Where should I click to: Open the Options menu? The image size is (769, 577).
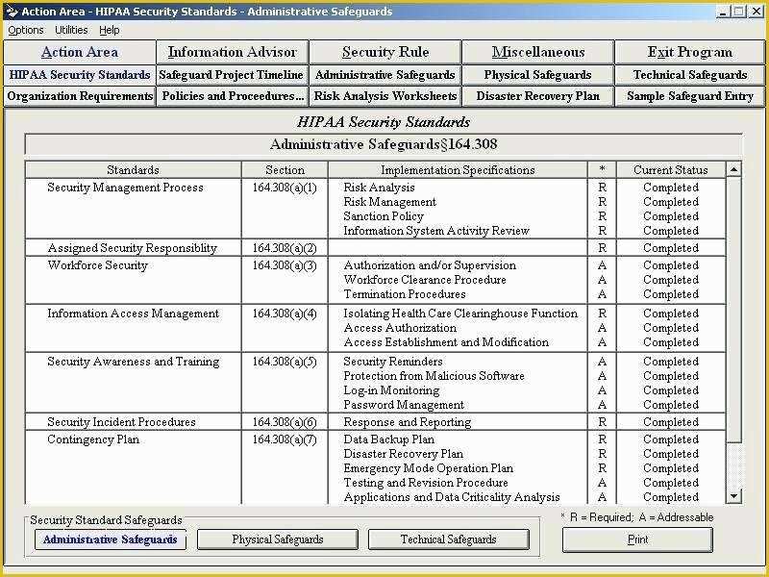click(x=26, y=31)
